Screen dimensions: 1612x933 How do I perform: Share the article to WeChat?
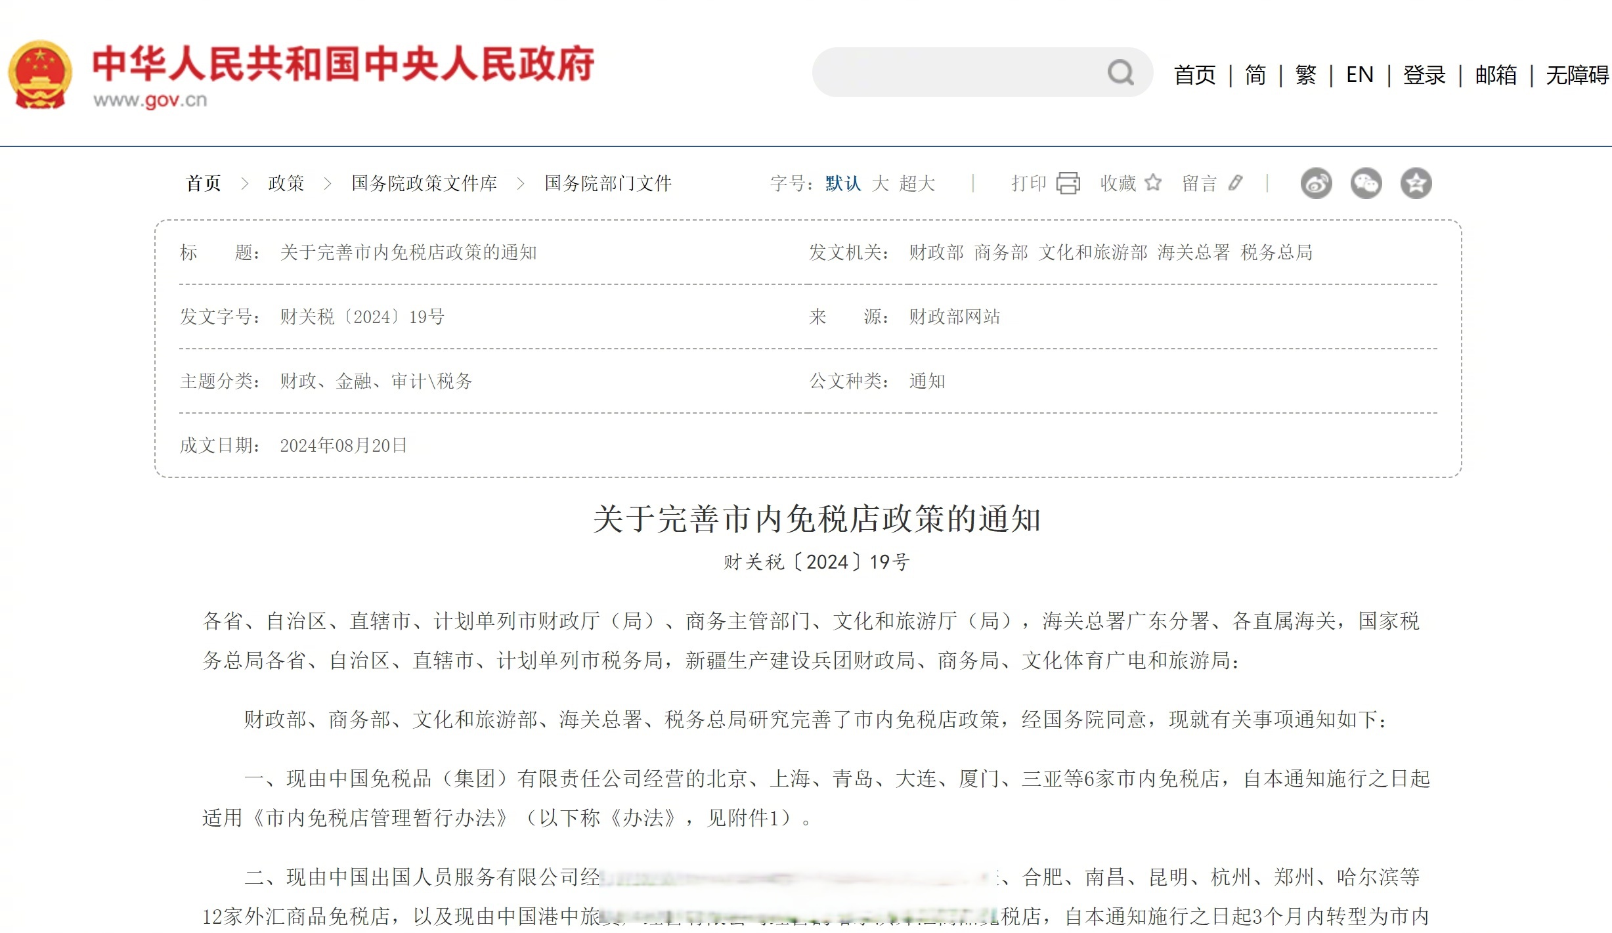(x=1366, y=184)
